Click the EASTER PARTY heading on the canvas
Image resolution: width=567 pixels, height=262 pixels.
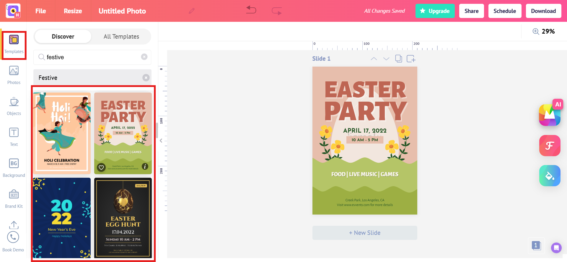(366, 101)
